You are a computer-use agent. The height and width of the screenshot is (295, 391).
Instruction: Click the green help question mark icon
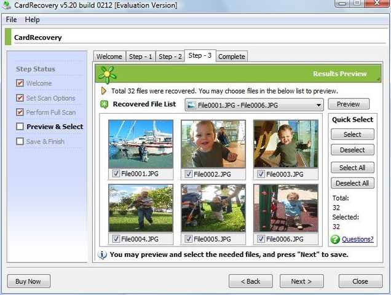tap(335, 239)
